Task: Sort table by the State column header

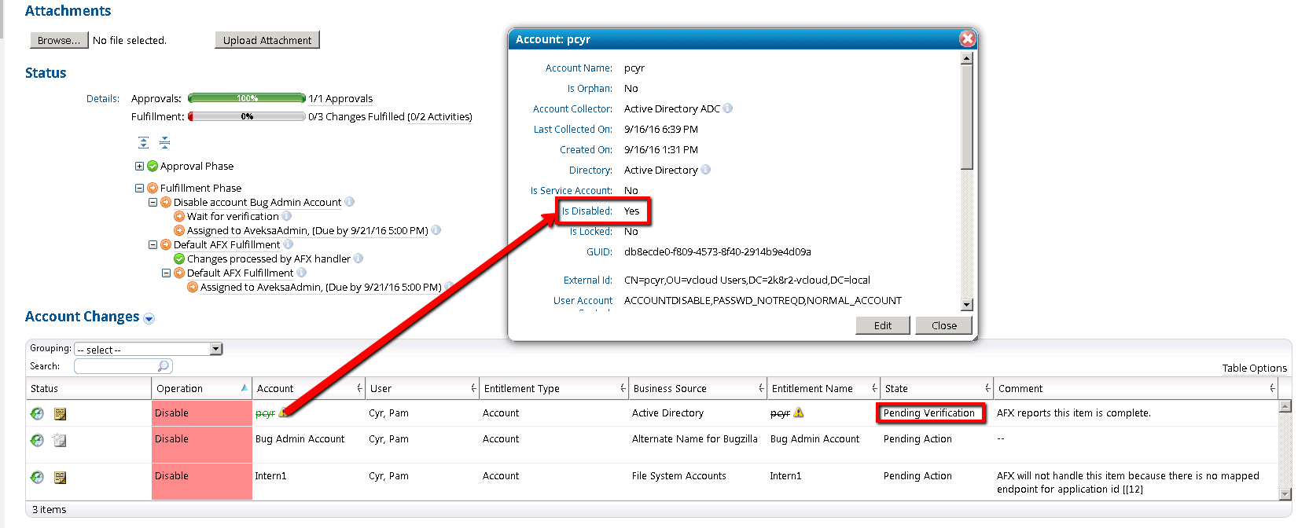Action: (896, 388)
